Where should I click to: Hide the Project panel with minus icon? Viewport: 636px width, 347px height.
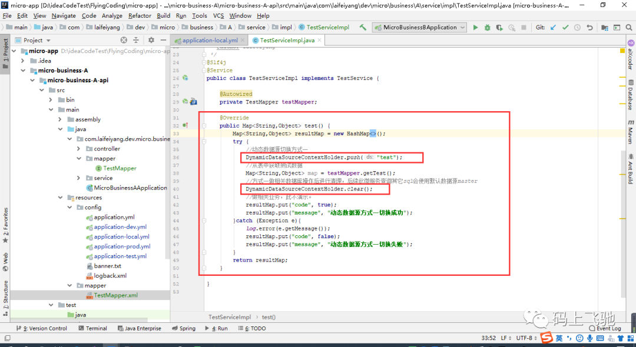163,40
